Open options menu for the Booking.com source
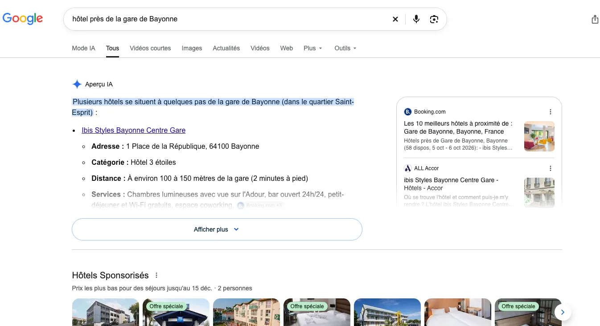Image resolution: width=600 pixels, height=326 pixels. (551, 112)
